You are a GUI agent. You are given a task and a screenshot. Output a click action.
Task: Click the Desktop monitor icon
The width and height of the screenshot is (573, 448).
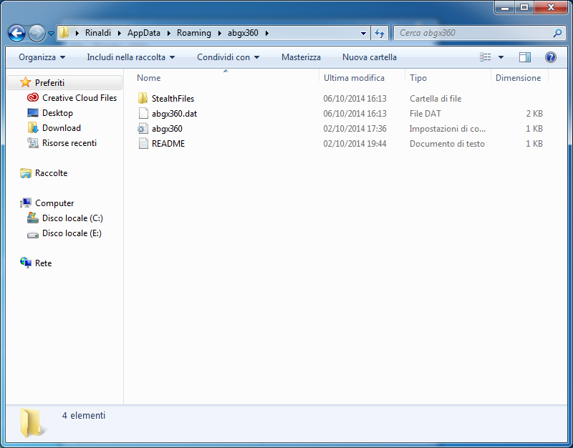[x=33, y=112]
